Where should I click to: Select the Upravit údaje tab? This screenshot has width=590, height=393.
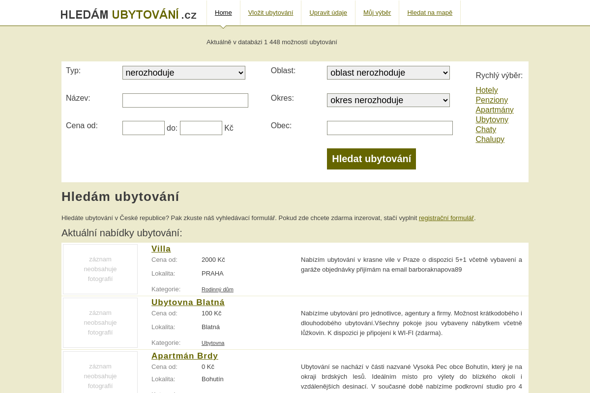[x=328, y=12]
